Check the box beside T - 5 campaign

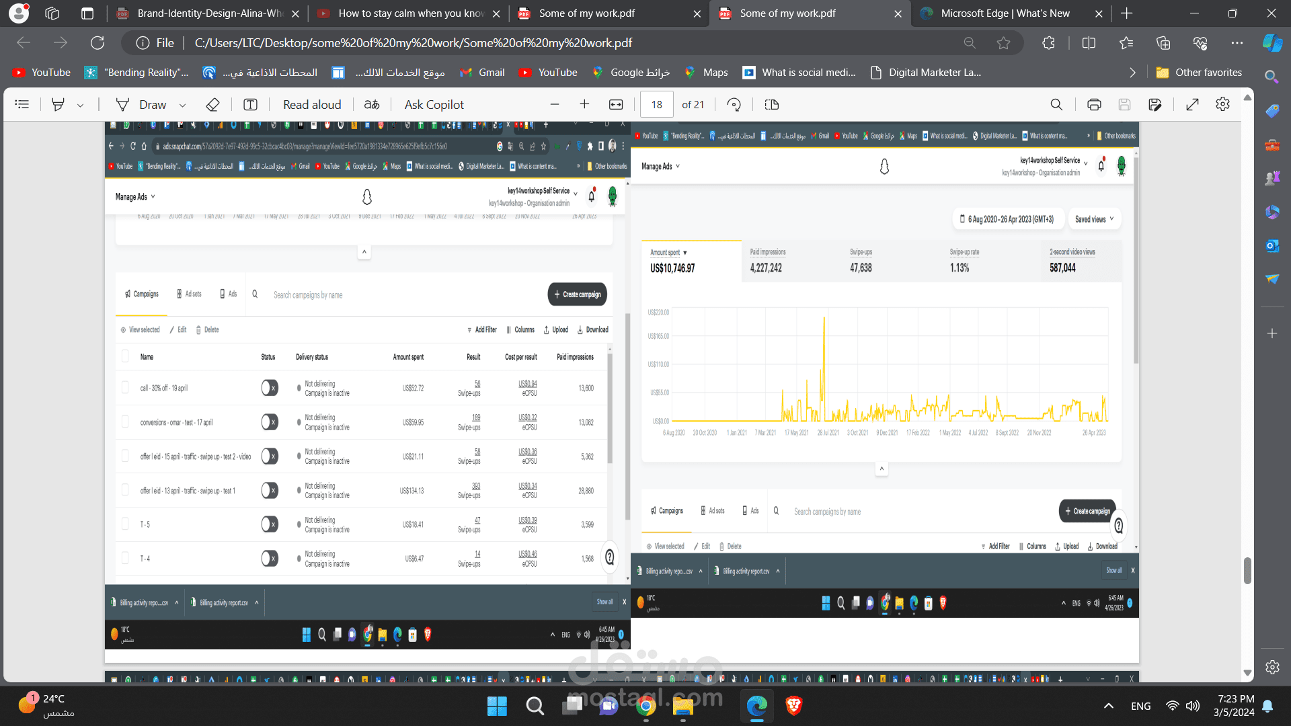coord(125,524)
